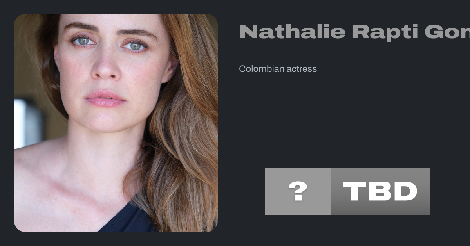The width and height of the screenshot is (470, 246).
Task: Click the vertical divider beside the photo
Action: coord(228,123)
